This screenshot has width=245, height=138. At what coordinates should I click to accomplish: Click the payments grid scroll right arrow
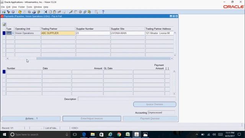(x=172, y=59)
